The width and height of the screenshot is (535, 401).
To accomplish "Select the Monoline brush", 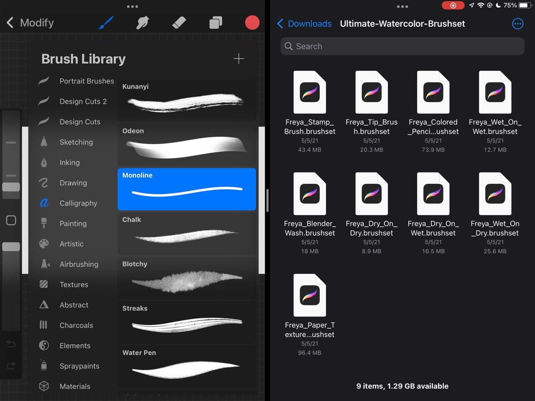I will click(186, 189).
